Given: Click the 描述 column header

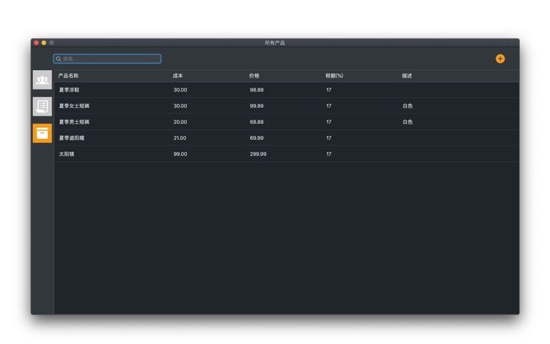Looking at the screenshot, I should (x=407, y=76).
